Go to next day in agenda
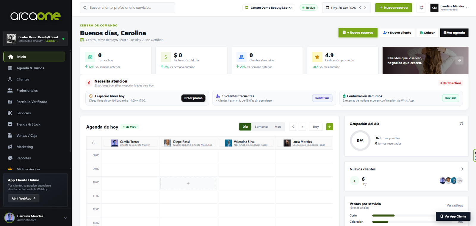The image size is (476, 226). coord(302,127)
